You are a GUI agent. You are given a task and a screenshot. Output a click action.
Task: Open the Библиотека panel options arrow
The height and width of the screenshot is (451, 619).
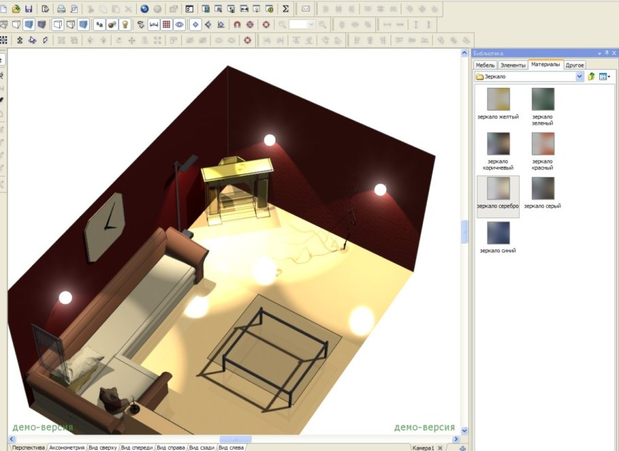[x=599, y=52]
